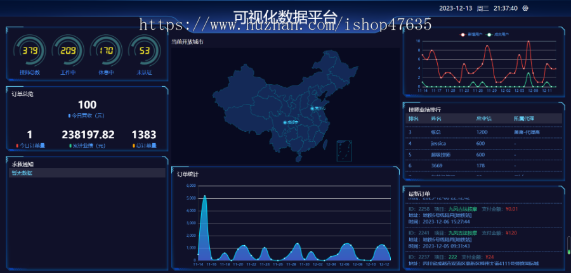571x273 pixels.
Task: Toggle the red 新增用户 legend item
Action: coord(471,35)
